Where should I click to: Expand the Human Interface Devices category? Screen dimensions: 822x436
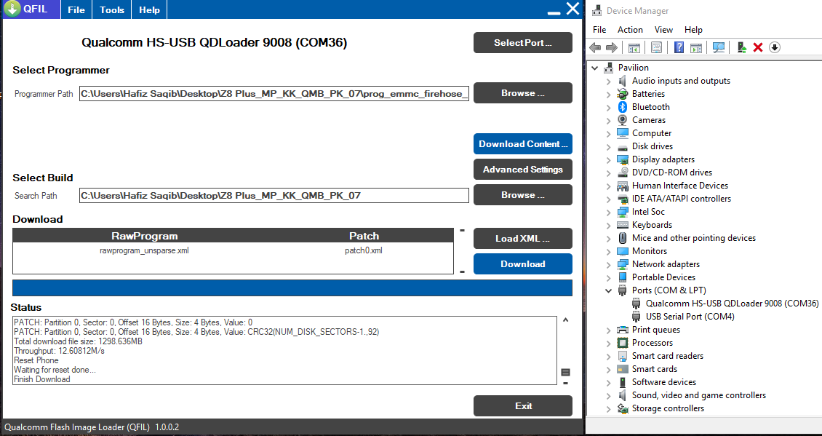608,186
